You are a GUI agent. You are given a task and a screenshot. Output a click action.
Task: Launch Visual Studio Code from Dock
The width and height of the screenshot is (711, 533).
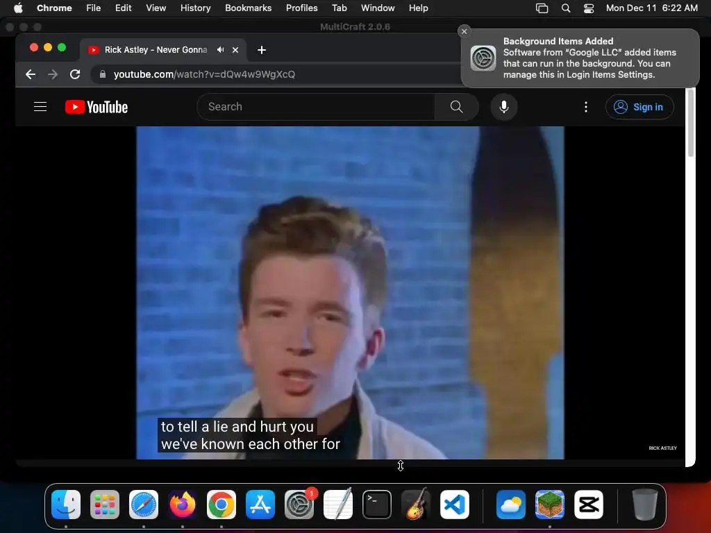tap(455, 505)
